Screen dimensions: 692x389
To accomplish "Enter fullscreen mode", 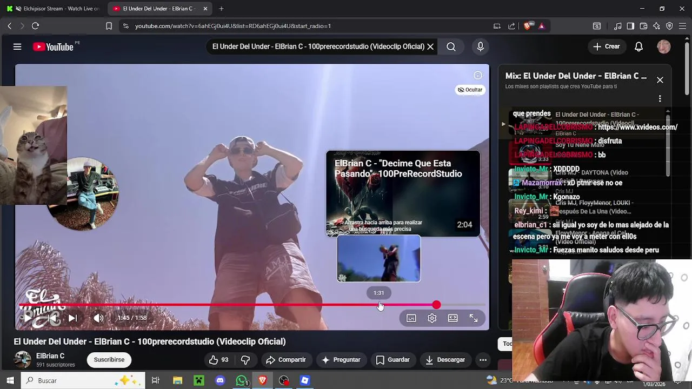I will point(474,318).
